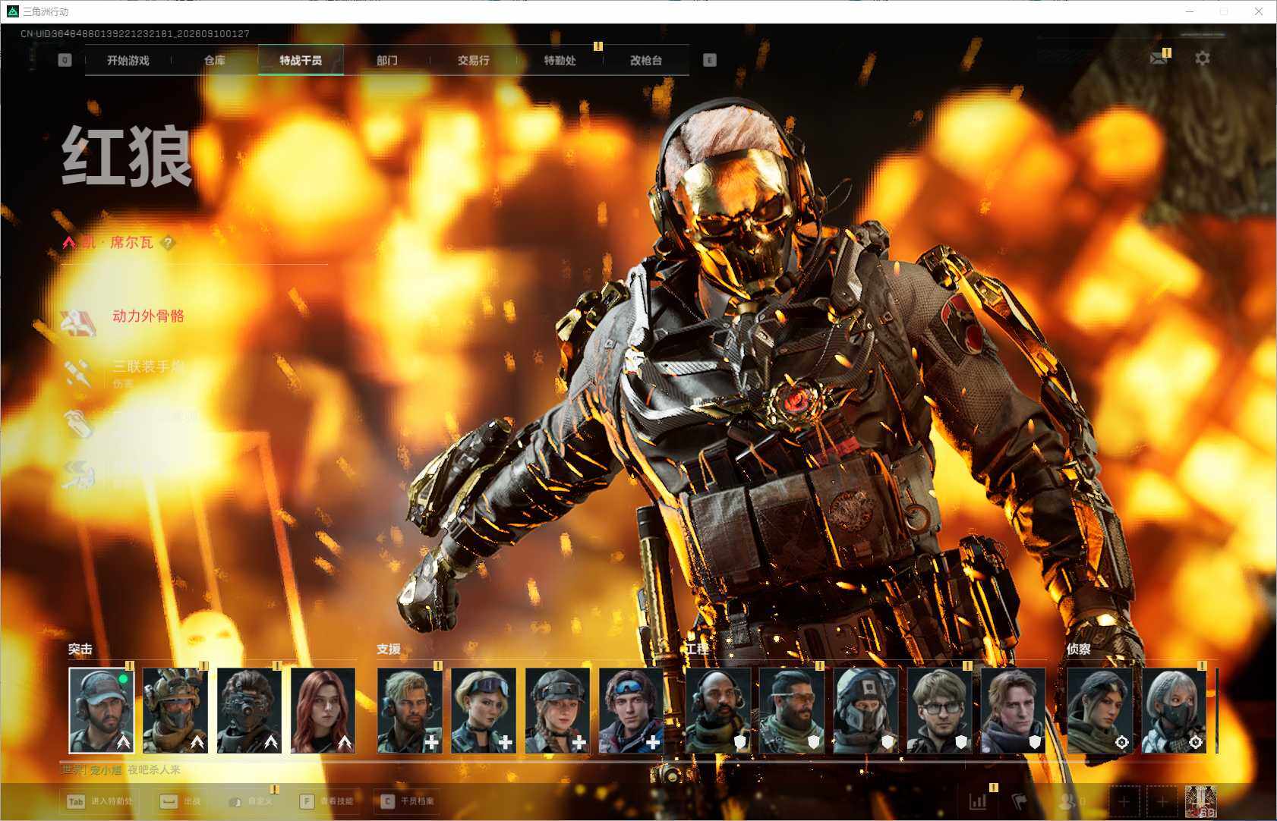
Task: Open the C 干员档案 button
Action: pos(407,801)
